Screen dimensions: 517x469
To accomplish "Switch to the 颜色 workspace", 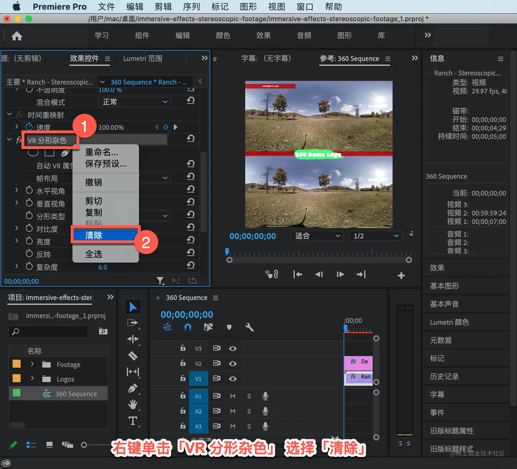I will (223, 36).
